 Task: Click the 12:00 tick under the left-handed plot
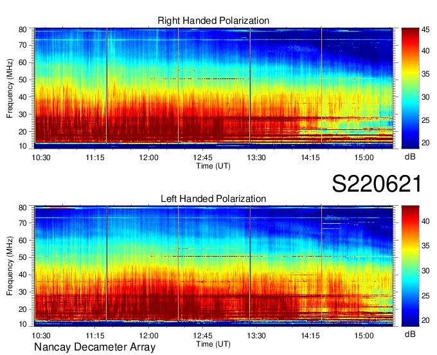(x=148, y=336)
